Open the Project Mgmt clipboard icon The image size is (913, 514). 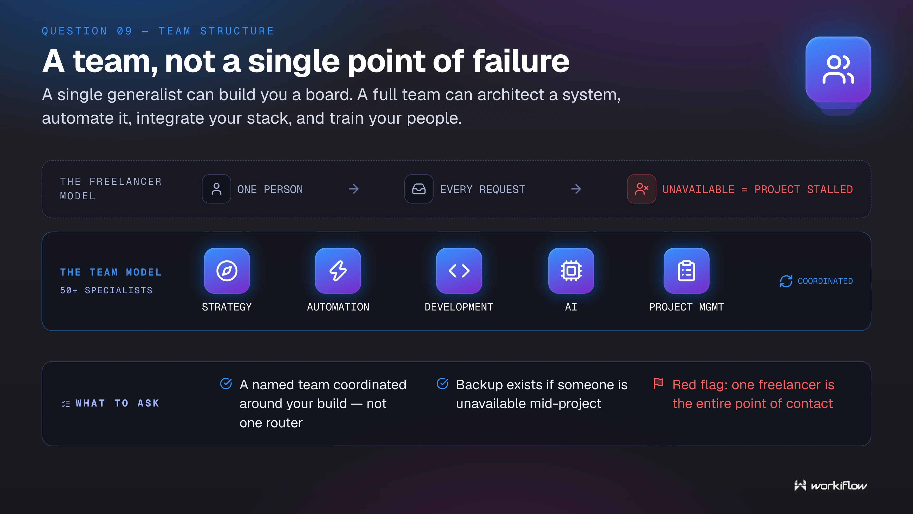(687, 271)
